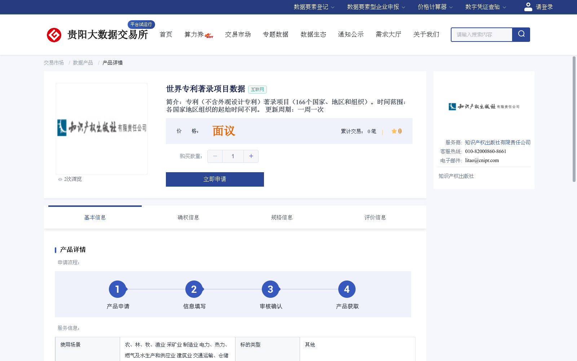Switch to the 评价信息 tab
Viewport: 577px width, 361px height.
375,217
